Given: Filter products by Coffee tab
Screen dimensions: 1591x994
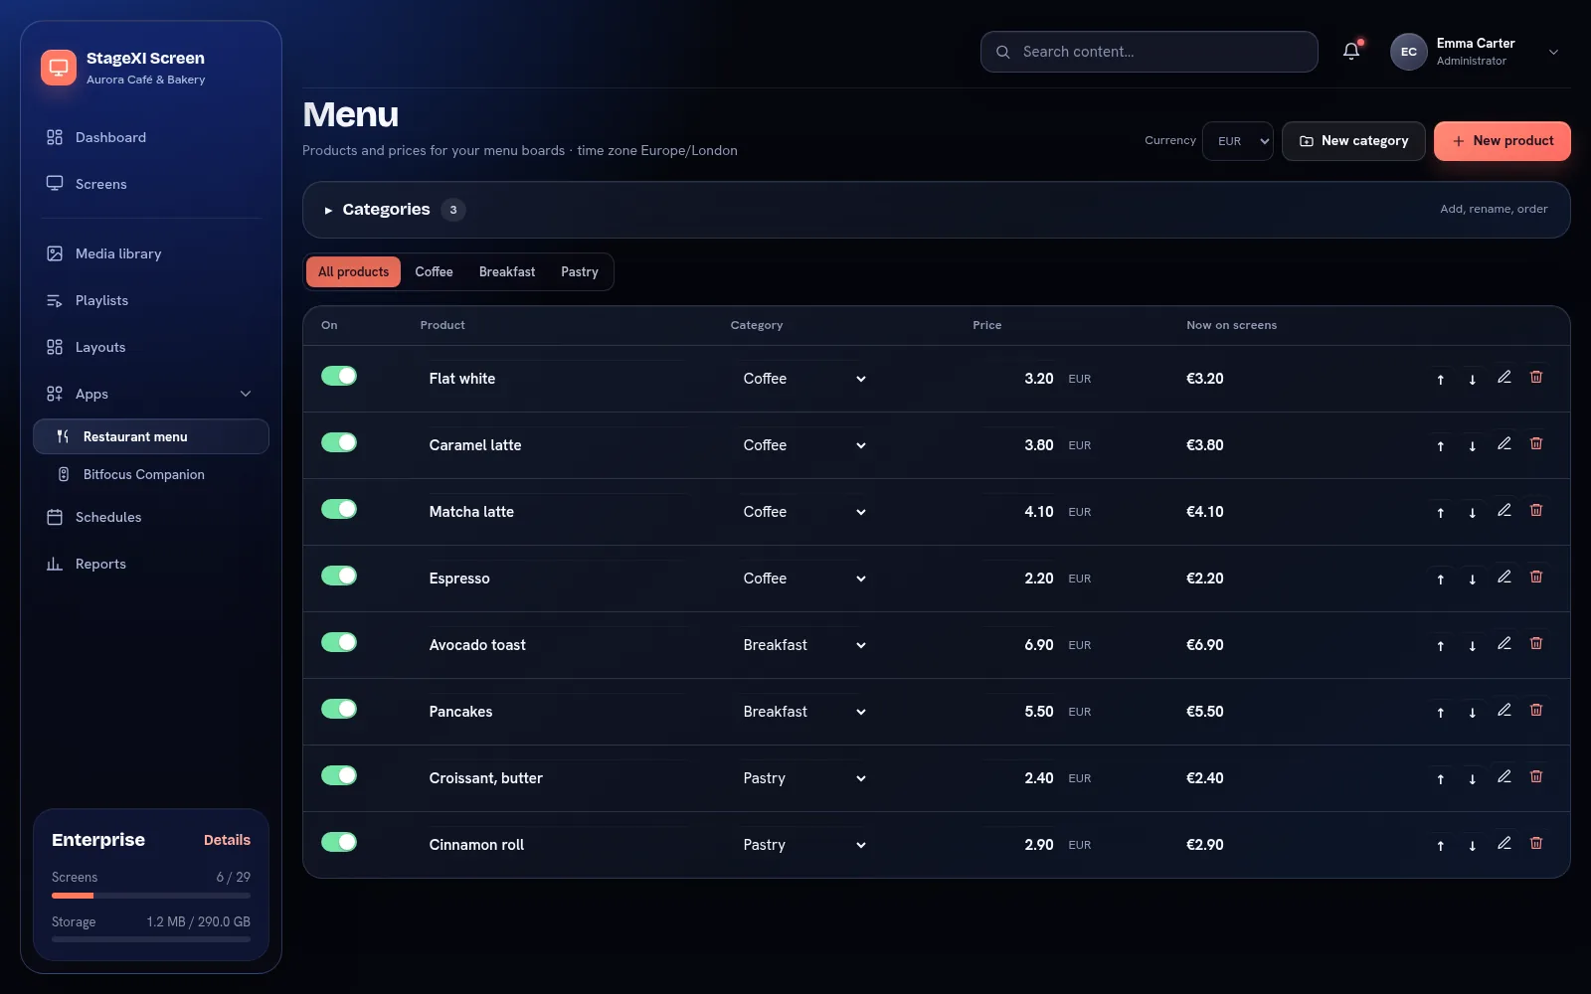Looking at the screenshot, I should pos(434,272).
